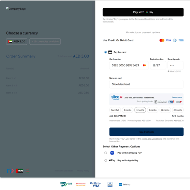190x190 pixels.
Task: Click the UAE flag icon in footer
Action: 20,171
